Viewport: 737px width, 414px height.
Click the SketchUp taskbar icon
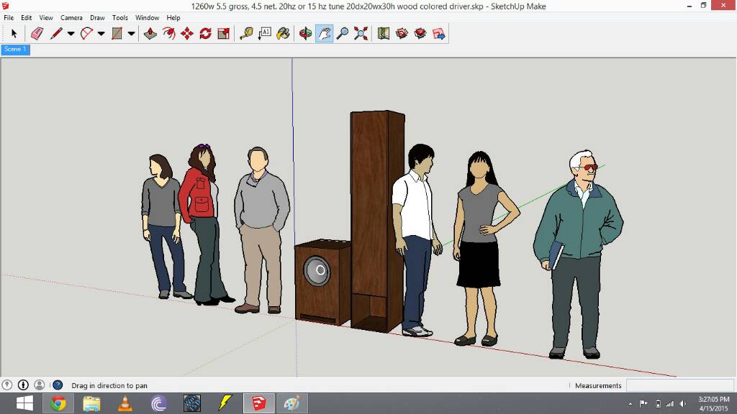pos(258,403)
